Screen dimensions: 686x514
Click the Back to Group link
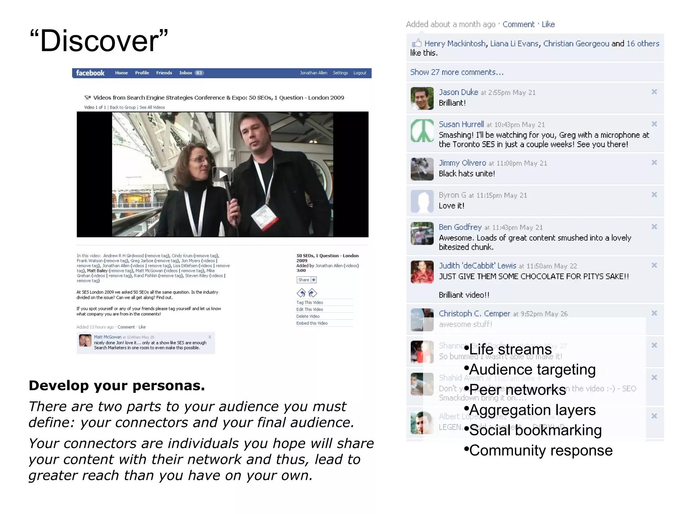pyautogui.click(x=123, y=107)
